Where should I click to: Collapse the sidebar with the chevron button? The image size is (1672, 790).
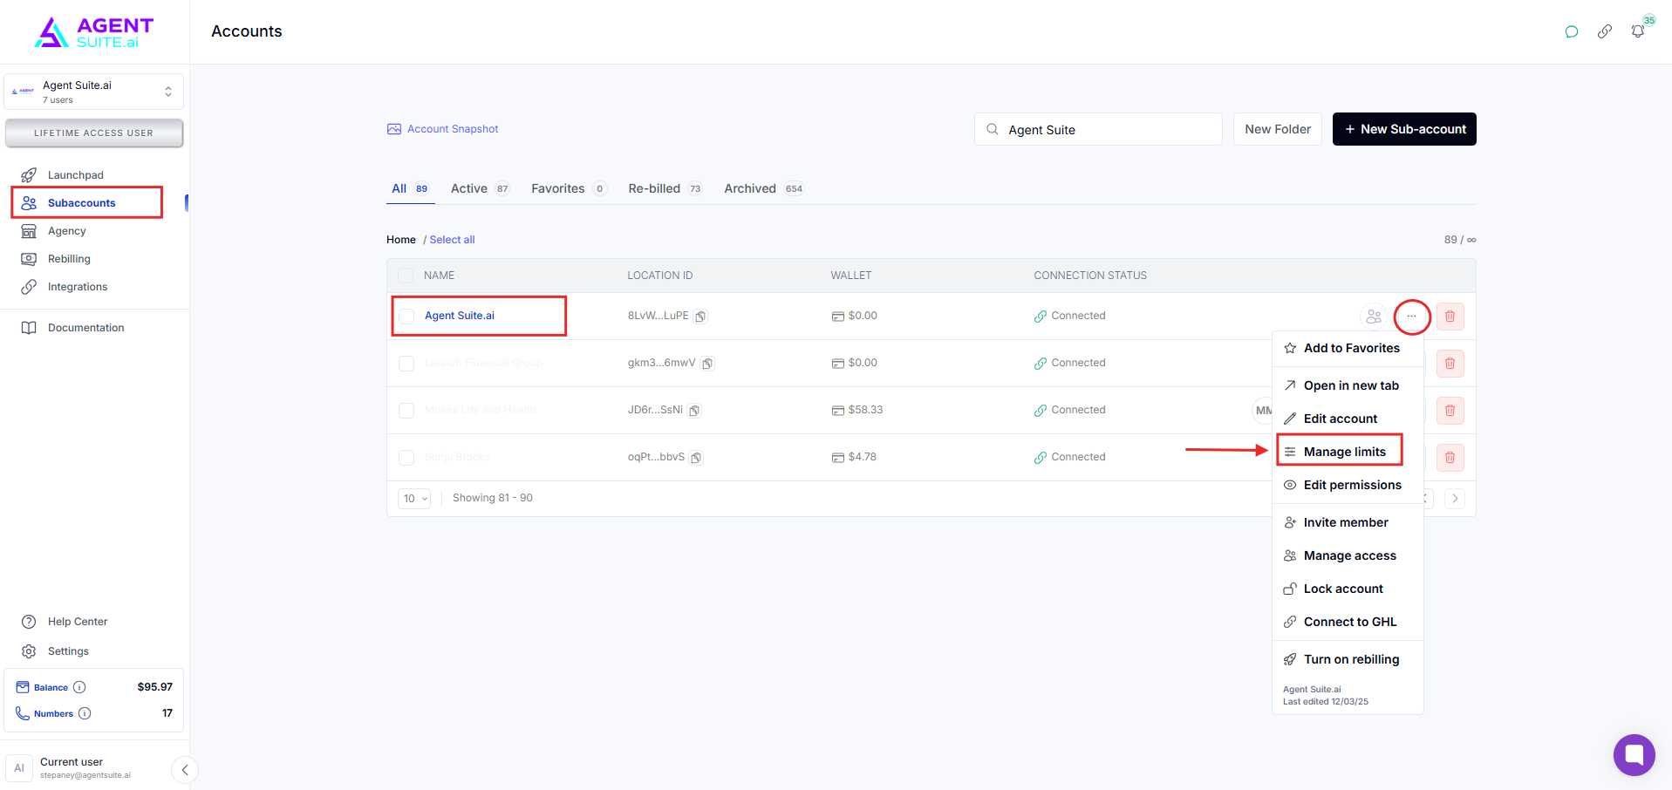click(x=185, y=770)
